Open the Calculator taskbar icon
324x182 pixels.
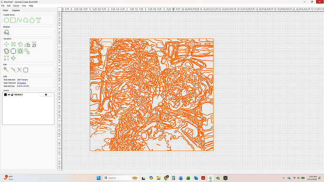point(173,178)
